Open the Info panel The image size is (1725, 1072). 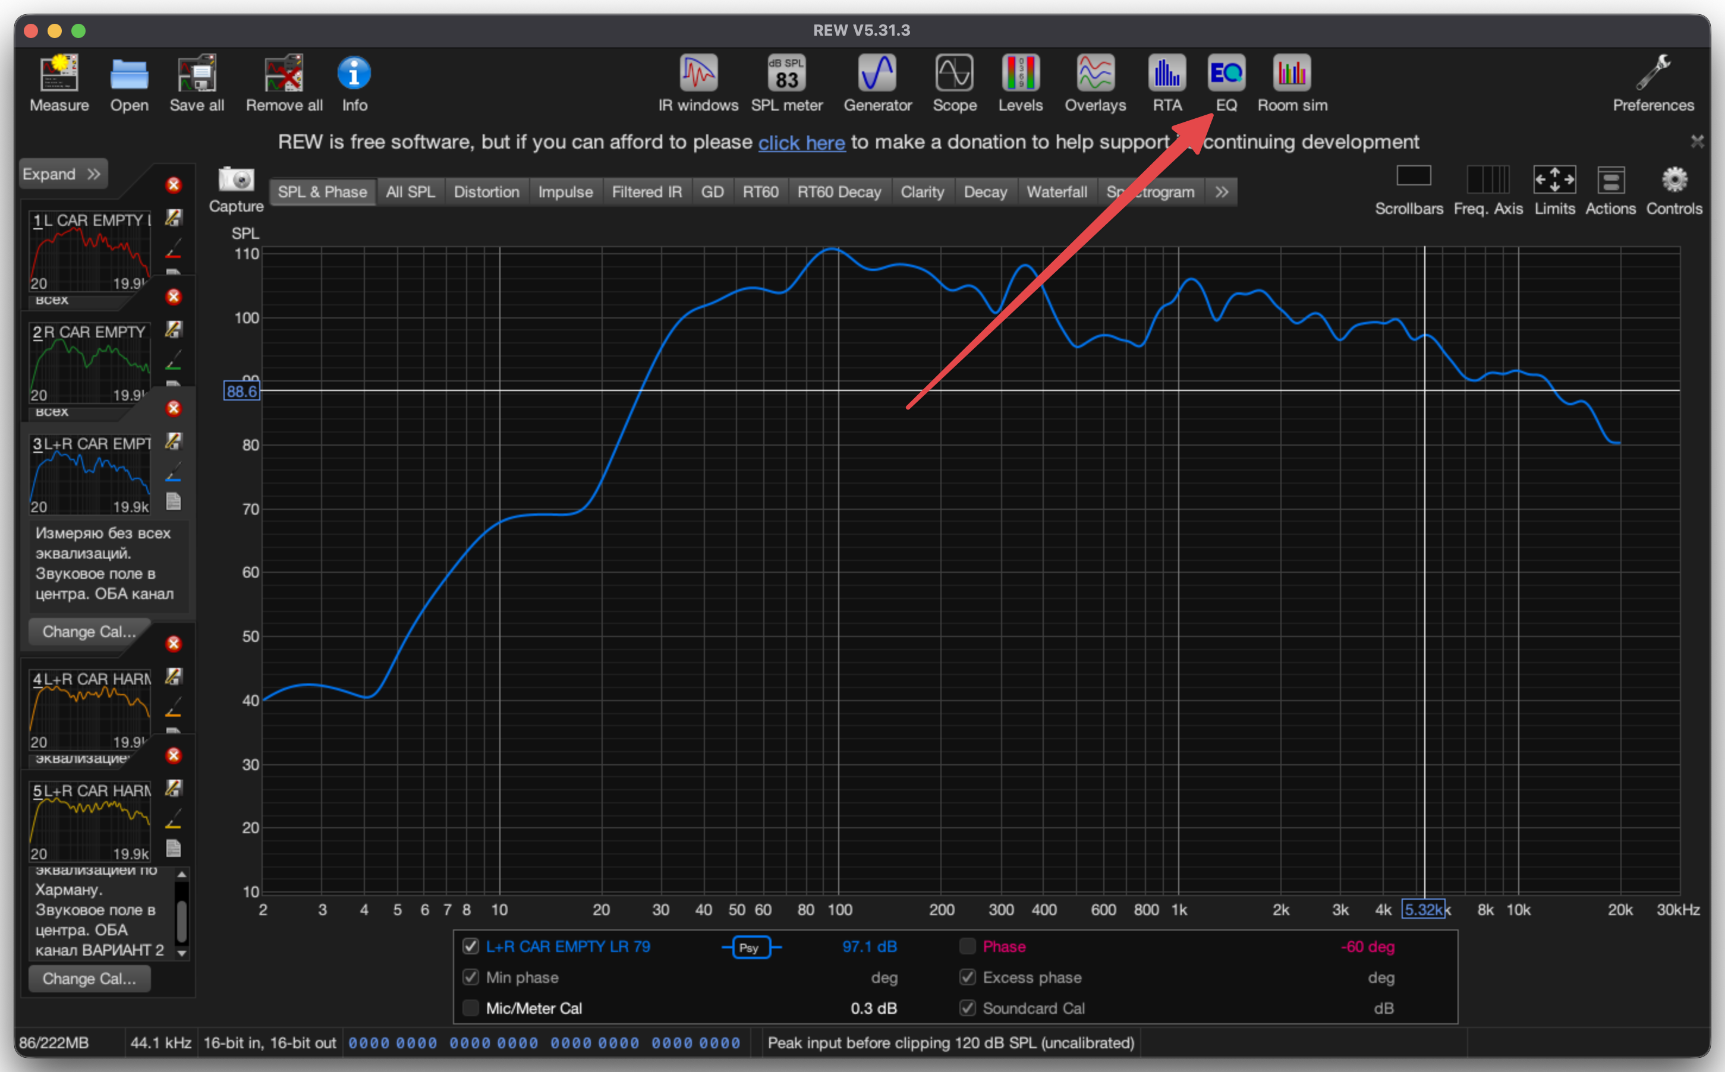[354, 83]
